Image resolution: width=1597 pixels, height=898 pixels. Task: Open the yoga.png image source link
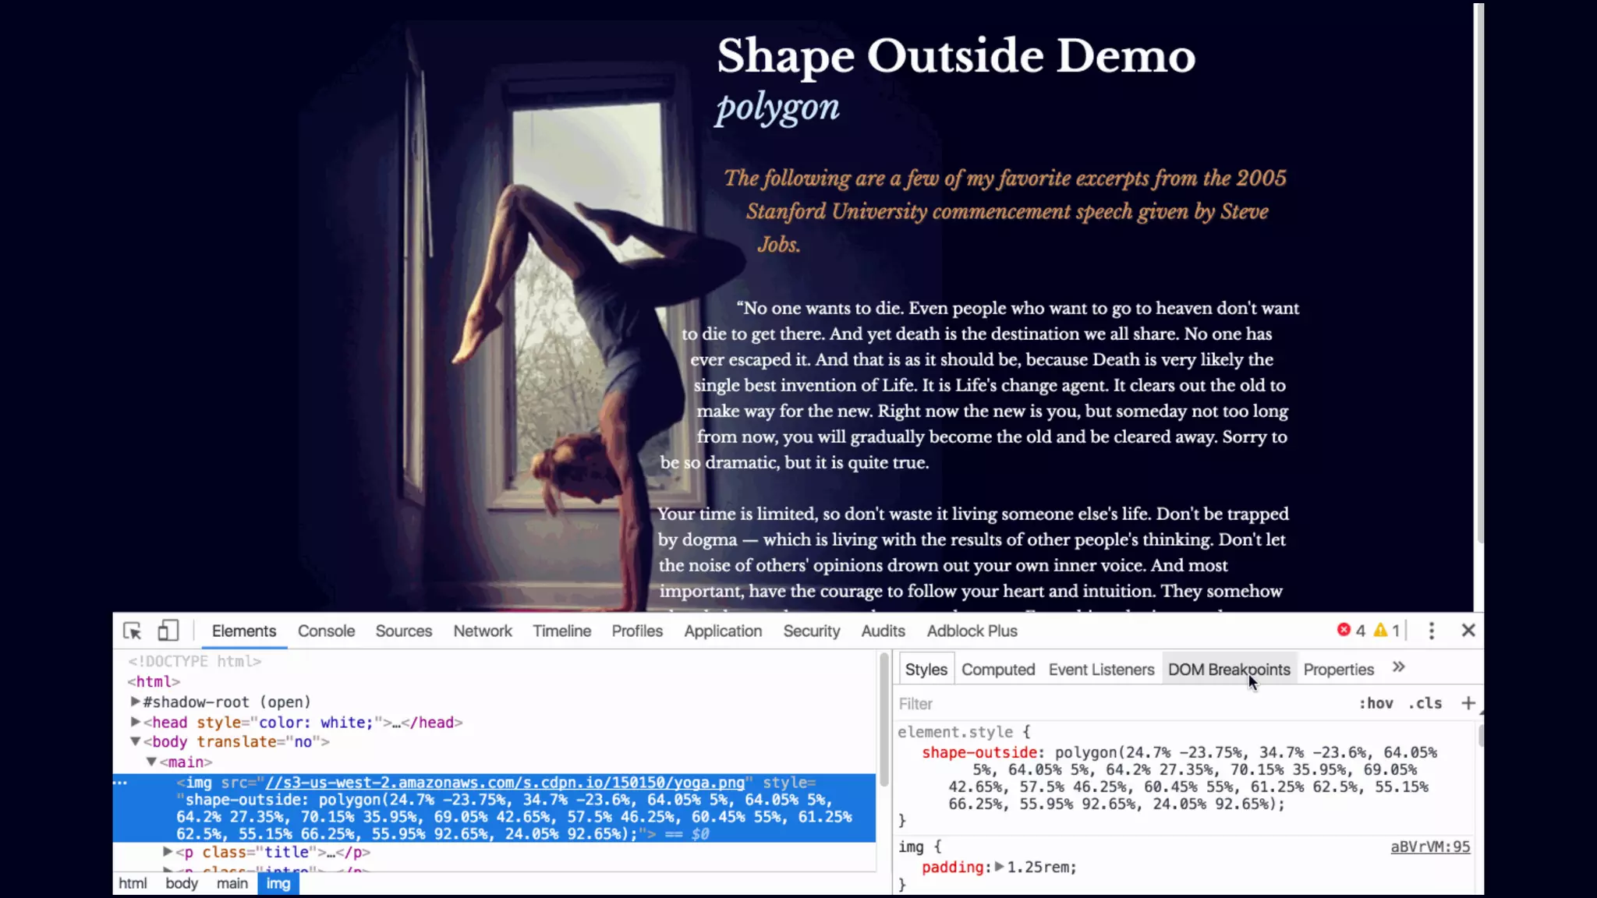[x=505, y=783]
